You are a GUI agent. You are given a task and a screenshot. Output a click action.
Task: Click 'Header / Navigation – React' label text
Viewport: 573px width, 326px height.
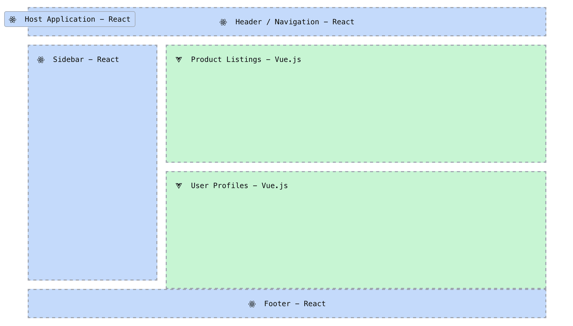[295, 22]
